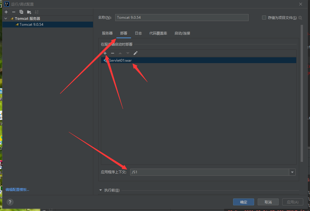This screenshot has height=211, width=310.
Task: Add new run configuration with plus icon
Action: [x=6, y=12]
